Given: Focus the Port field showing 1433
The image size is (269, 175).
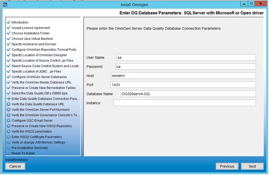Looking at the screenshot, I should (183, 85).
